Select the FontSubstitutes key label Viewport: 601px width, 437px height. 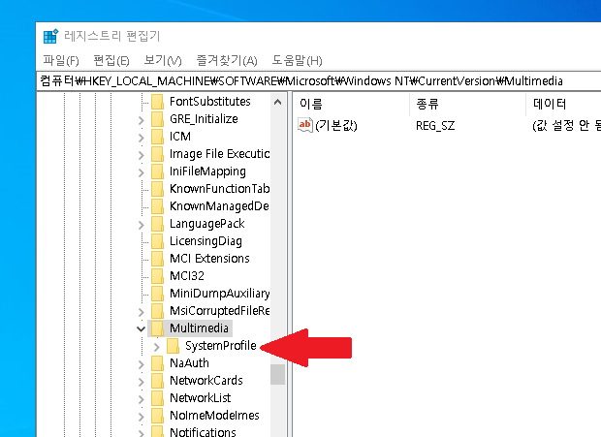[210, 102]
